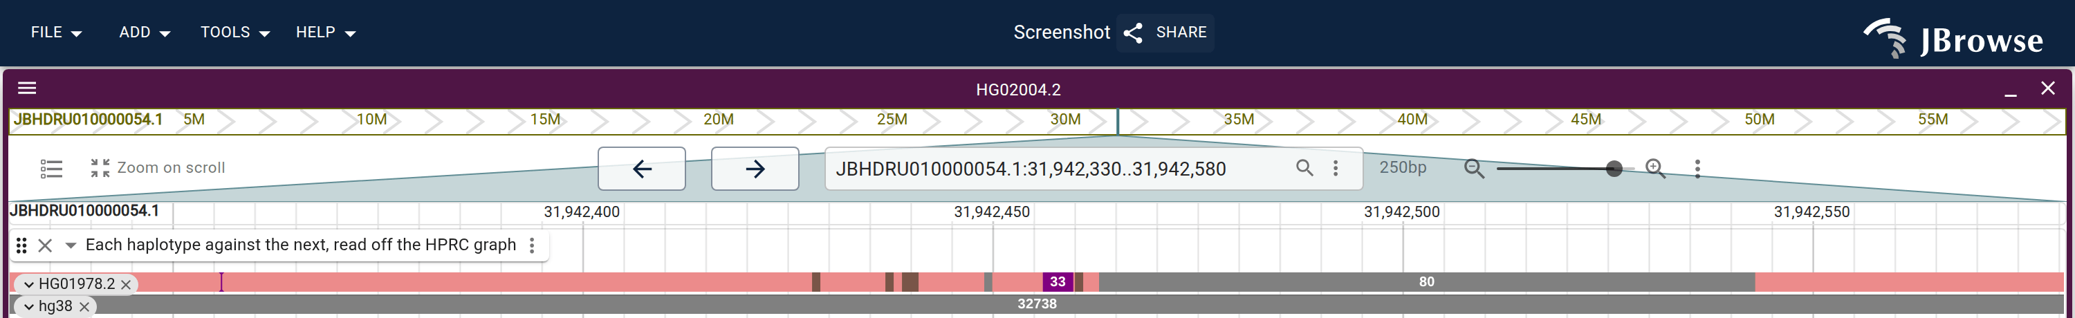The height and width of the screenshot is (318, 2075).
Task: Open track menu for HPRC graph track
Action: [532, 245]
